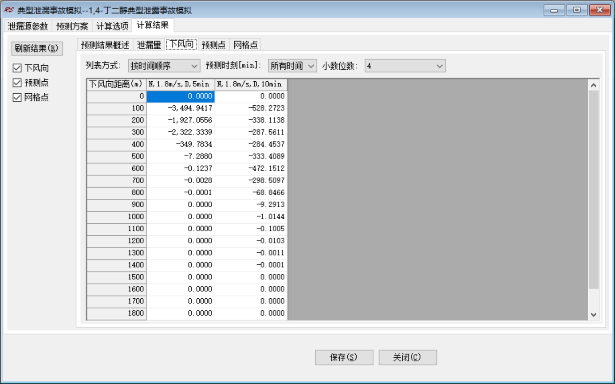This screenshot has width=615, height=384.
Task: Click the 刷新结果(R) button
Action: 37,48
